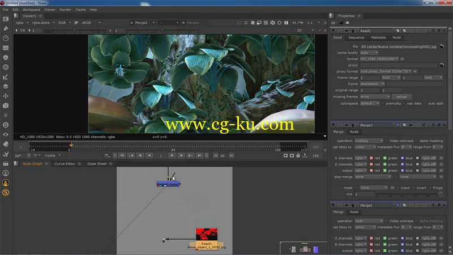This screenshot has width=453, height=255.
Task: Open the Transform nodes move-arrows icon
Action: 6,96
